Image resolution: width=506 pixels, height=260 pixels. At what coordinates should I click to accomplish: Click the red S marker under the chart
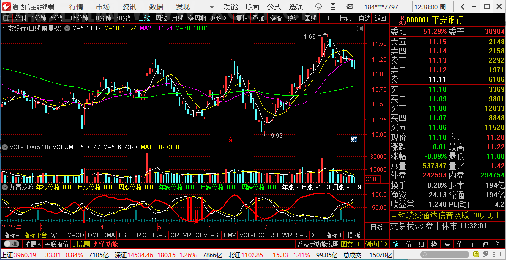(231, 140)
